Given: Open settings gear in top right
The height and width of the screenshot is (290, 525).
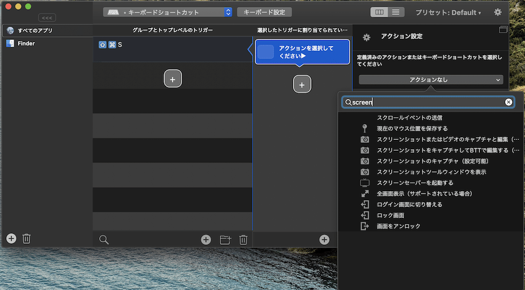Looking at the screenshot, I should pyautogui.click(x=498, y=12).
